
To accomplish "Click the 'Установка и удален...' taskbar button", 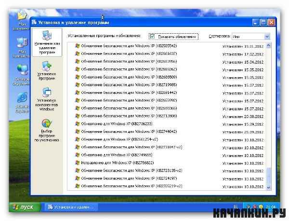I will point(71,207).
